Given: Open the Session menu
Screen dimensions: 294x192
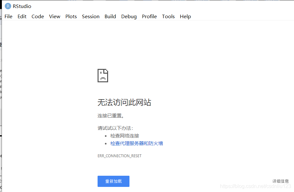Looking at the screenshot, I should pos(91,17).
